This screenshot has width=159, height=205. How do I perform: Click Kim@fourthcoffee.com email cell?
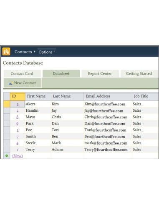[108, 104]
